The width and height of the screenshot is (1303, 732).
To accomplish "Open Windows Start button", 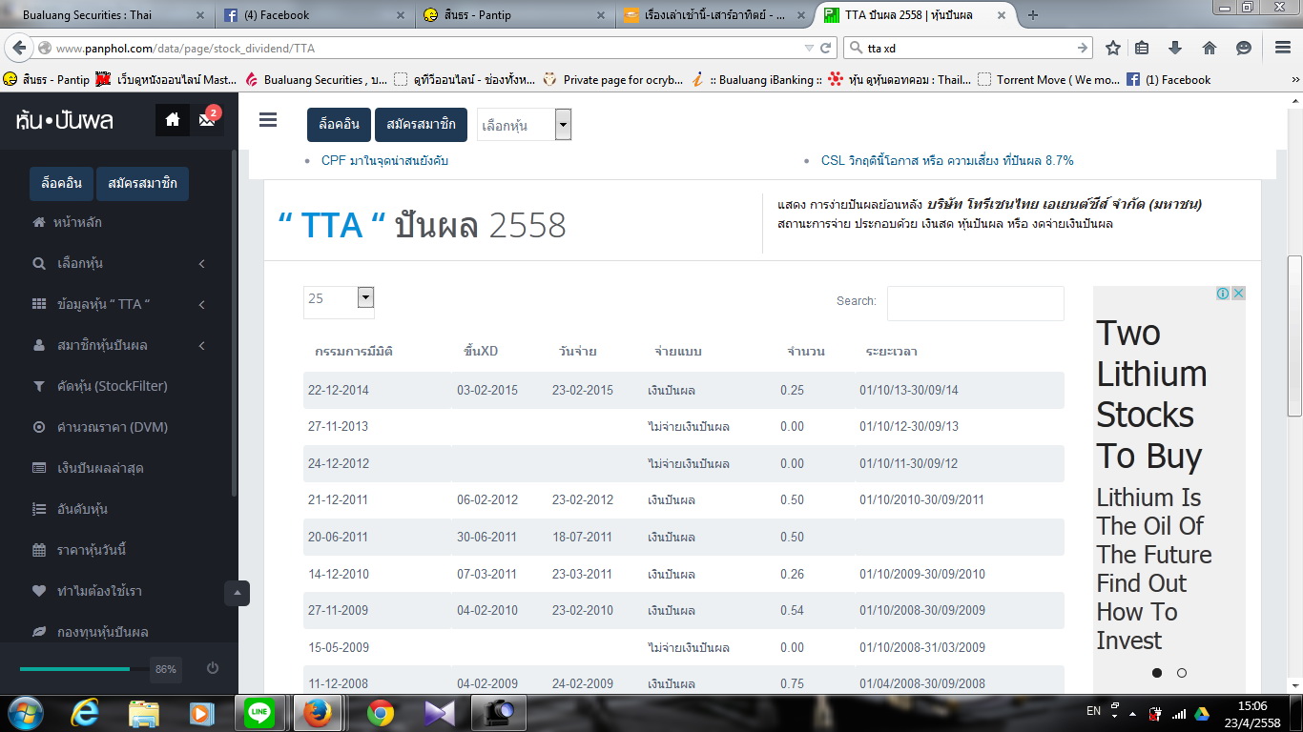I will click(x=26, y=712).
